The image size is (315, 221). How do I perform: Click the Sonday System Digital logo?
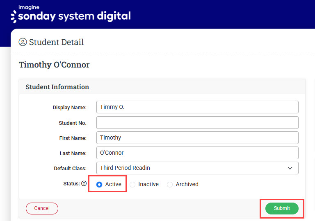click(71, 14)
